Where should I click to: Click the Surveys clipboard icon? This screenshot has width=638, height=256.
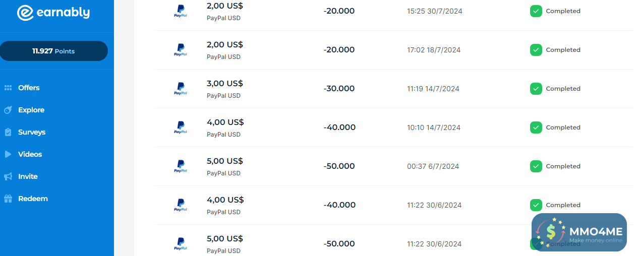(x=8, y=132)
